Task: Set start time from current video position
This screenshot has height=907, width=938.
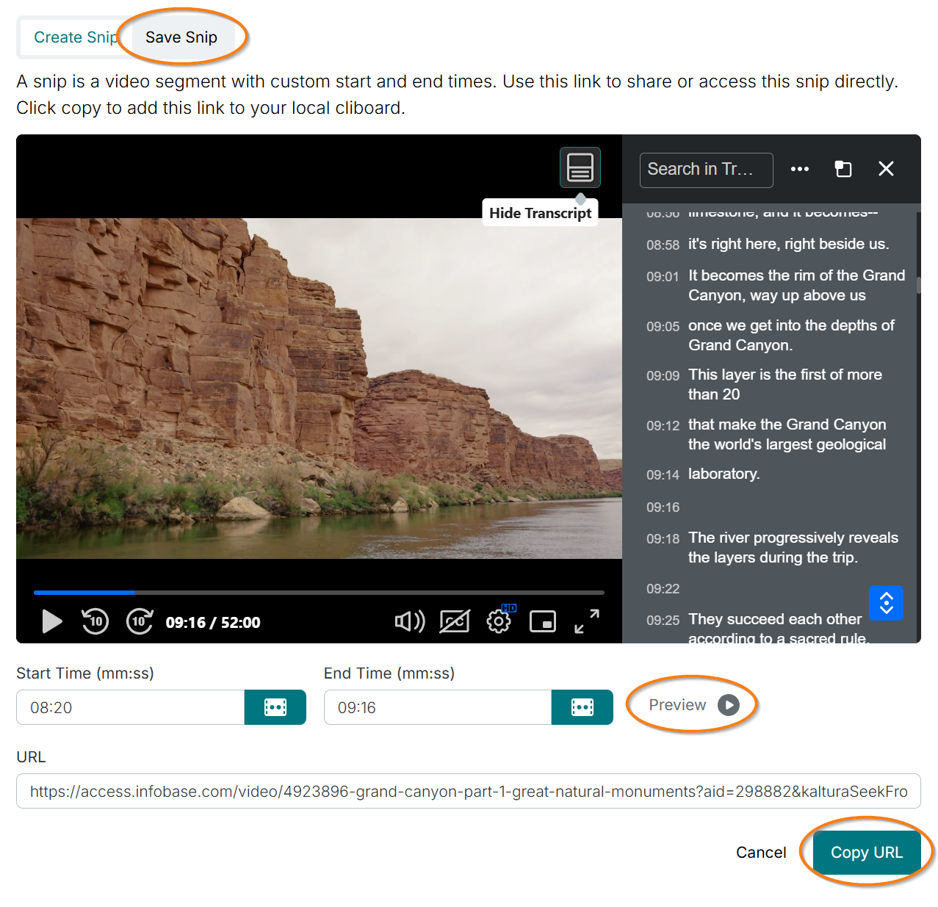Action: click(275, 707)
